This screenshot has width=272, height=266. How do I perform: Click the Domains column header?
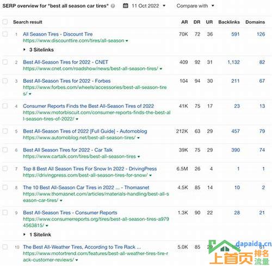pos(255,22)
